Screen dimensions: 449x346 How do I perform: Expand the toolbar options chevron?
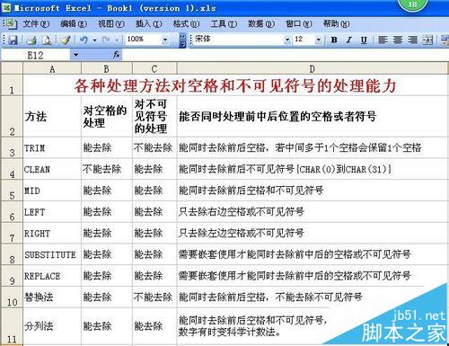[183, 40]
